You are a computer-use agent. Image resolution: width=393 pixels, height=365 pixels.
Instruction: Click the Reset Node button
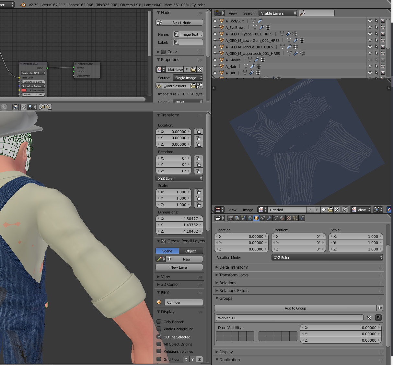pos(179,22)
